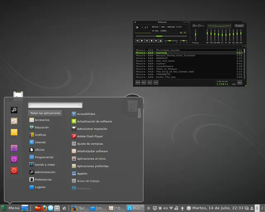This screenshot has width=265, height=212.
Task: Open the Menú button on the panel
Action: (10, 208)
